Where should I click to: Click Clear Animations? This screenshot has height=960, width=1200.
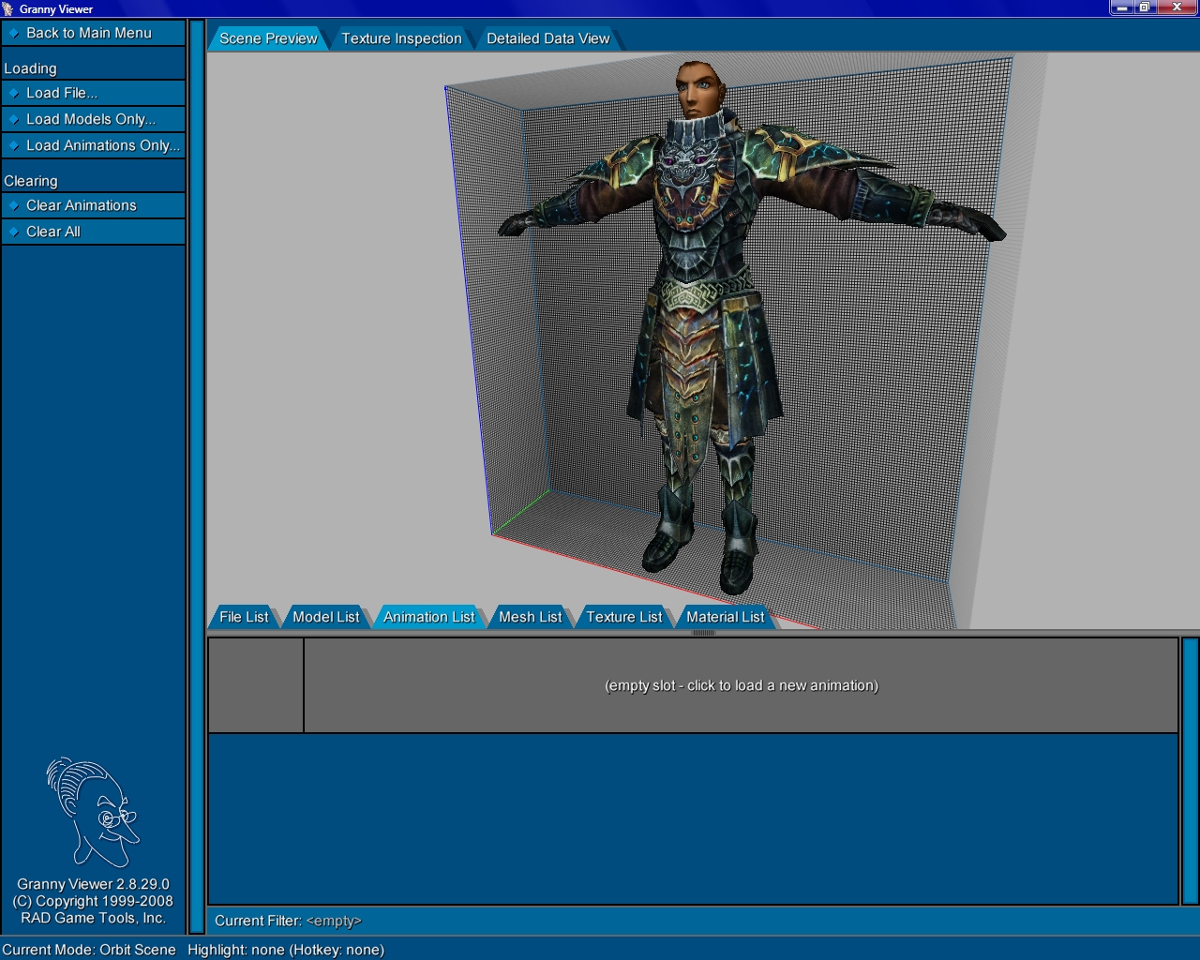click(x=94, y=205)
